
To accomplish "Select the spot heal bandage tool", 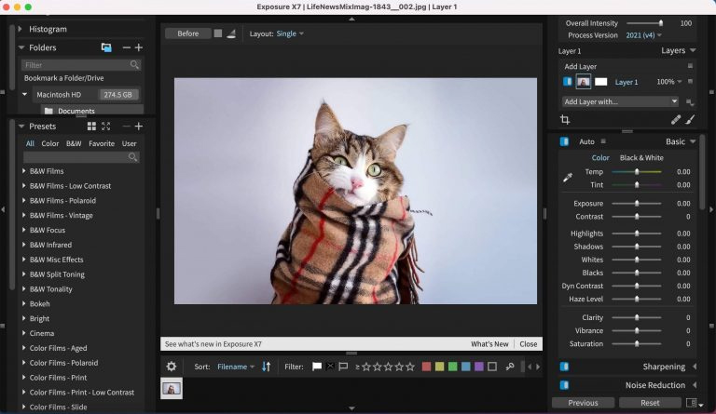I will (676, 120).
